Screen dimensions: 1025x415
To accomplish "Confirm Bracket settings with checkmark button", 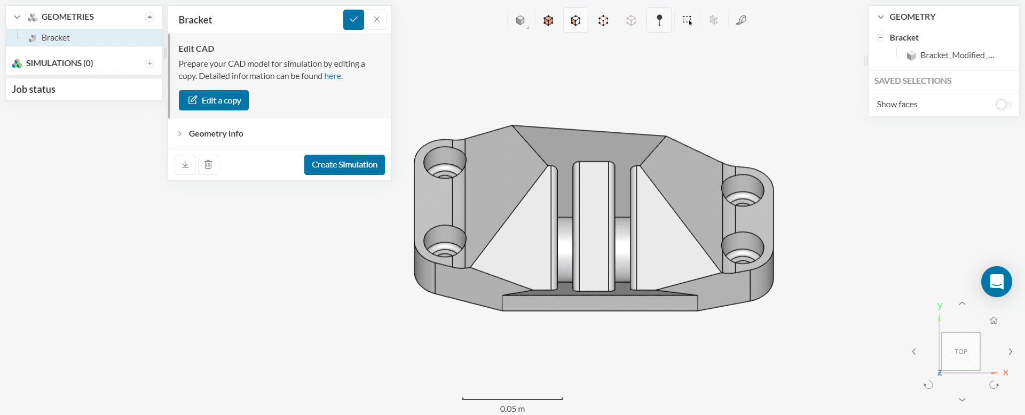I will [353, 20].
